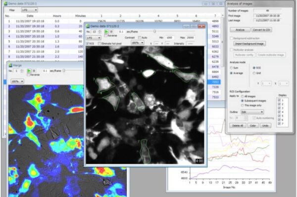Pause playback in Demo data 071120:2 window
This screenshot has width=297, height=197.
pos(111,32)
